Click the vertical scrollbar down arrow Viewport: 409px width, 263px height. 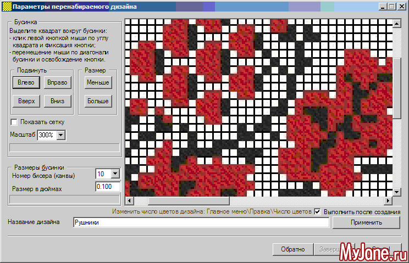click(397, 192)
